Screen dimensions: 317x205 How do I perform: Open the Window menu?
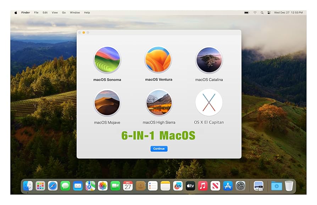[75, 12]
